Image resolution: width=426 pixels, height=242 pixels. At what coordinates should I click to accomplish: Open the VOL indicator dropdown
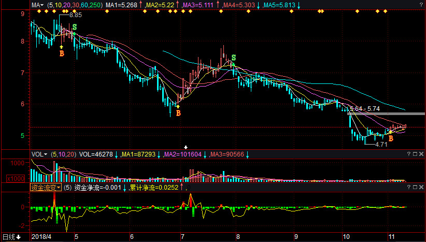[x=39, y=154]
